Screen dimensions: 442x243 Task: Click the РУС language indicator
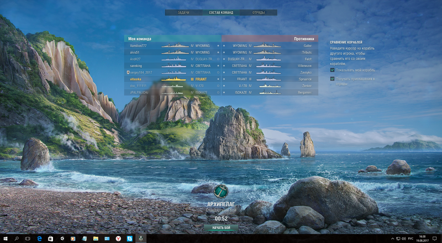(x=411, y=239)
